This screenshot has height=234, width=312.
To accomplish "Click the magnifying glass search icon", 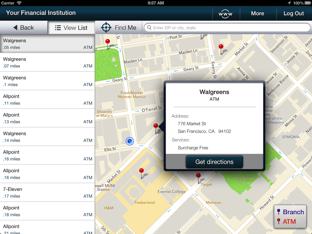I will (149, 28).
